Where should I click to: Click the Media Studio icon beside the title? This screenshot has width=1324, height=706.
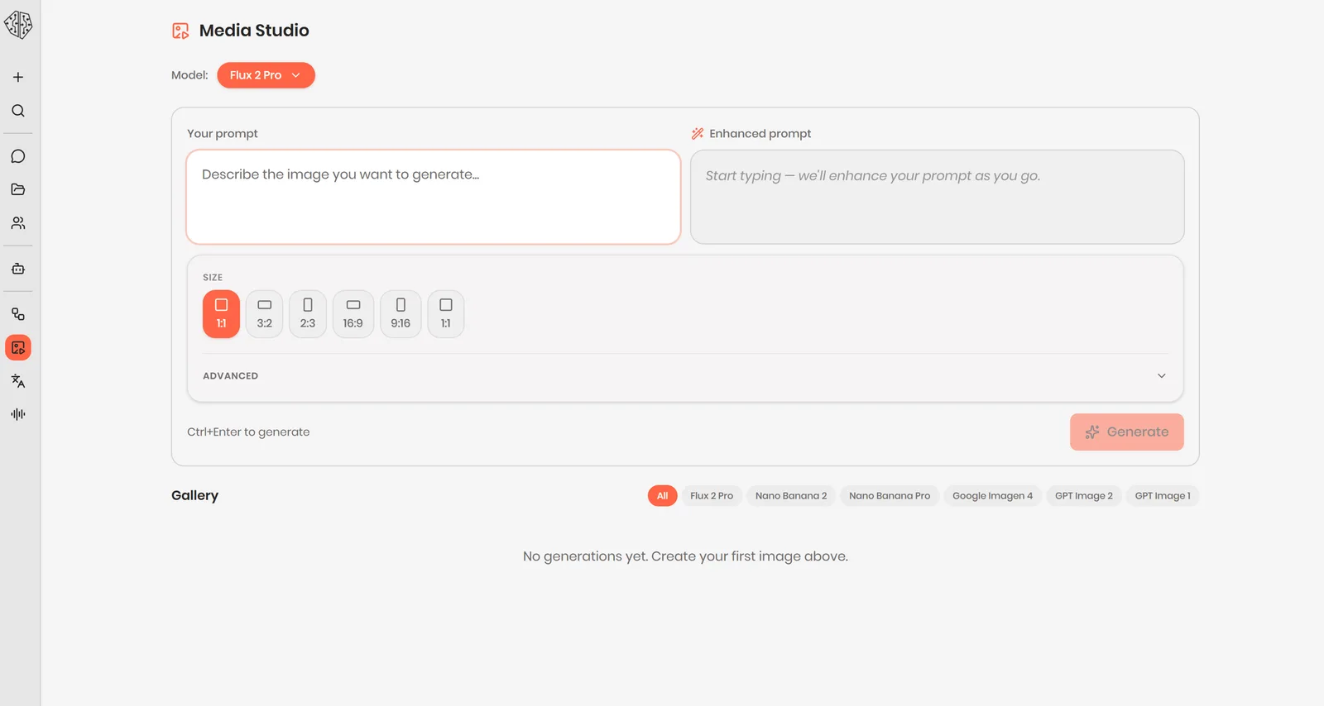click(180, 31)
